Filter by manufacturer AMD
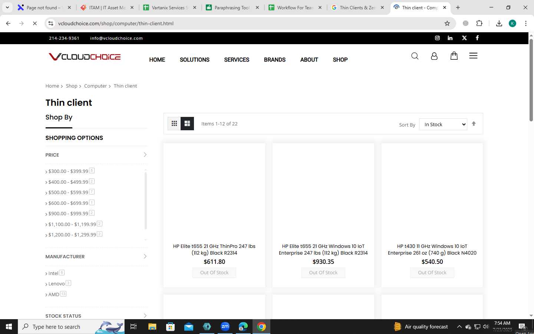Viewport: 534px width, 334px height. point(54,294)
